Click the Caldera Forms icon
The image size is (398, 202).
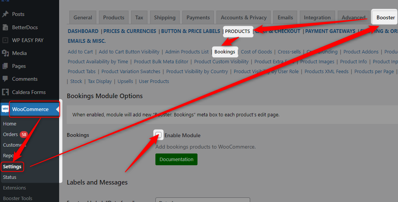5,92
